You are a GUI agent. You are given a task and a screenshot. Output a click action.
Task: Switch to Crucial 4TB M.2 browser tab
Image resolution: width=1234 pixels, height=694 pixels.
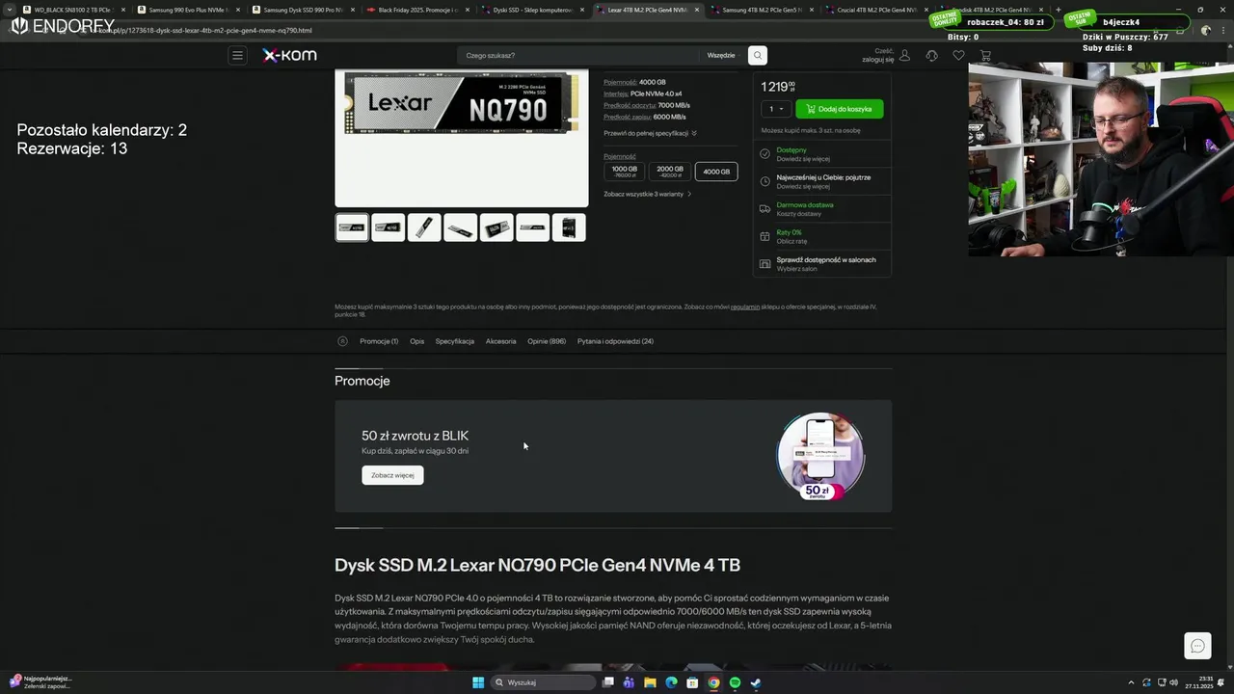pyautogui.click(x=875, y=10)
